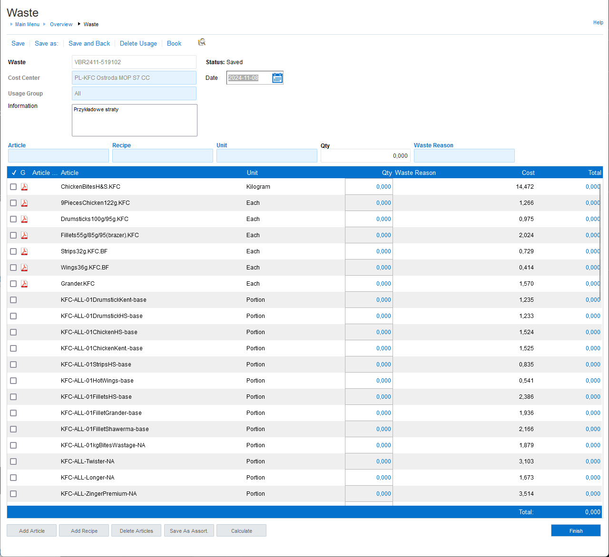Open PDF icon for Wings36g.KFC.BF
The image size is (609, 557).
point(24,268)
